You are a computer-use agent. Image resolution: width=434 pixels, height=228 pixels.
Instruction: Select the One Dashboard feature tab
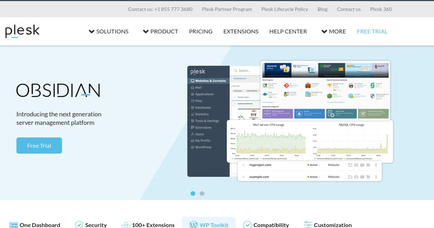coord(35,225)
